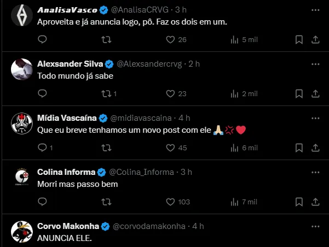The height and width of the screenshot is (247, 329).
Task: Open more options on Colina Informa's tweet
Action: 315,172
